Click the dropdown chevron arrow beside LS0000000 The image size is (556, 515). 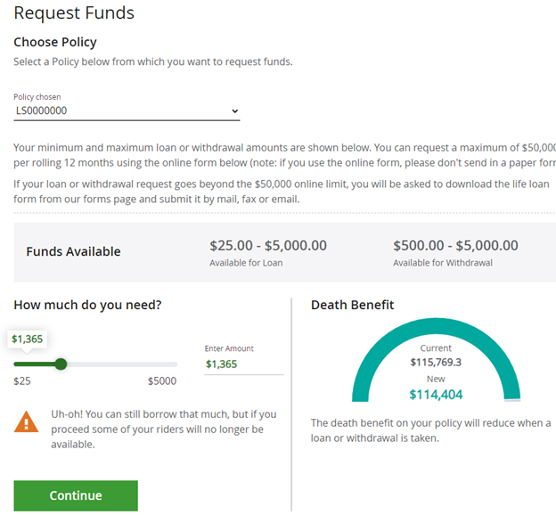235,111
